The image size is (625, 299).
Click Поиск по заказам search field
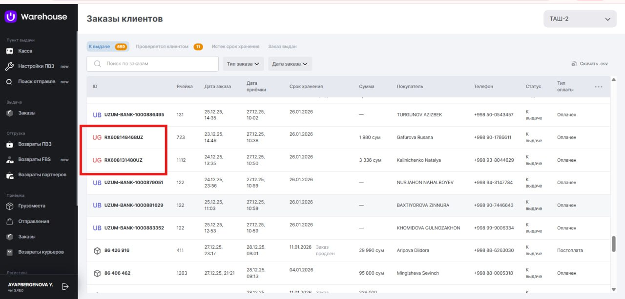pos(152,64)
